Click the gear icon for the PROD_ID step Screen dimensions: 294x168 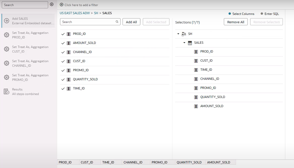click(7, 35)
